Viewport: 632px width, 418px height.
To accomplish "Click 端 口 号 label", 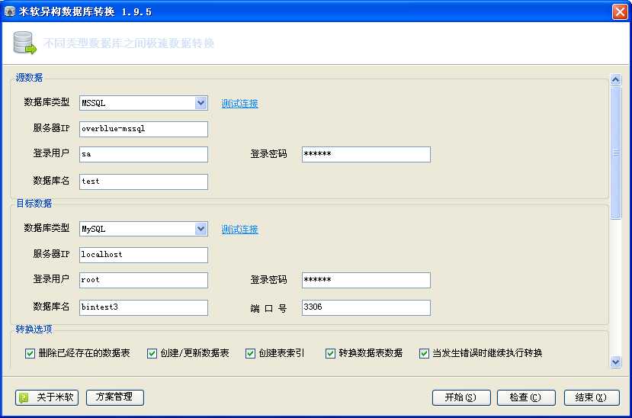I will 268,308.
